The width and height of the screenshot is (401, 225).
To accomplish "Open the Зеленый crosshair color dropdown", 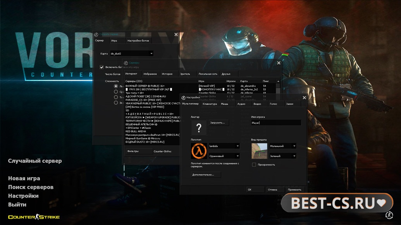I will [283, 156].
